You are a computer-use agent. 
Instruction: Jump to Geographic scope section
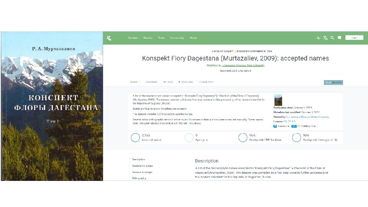pyautogui.click(x=142, y=166)
